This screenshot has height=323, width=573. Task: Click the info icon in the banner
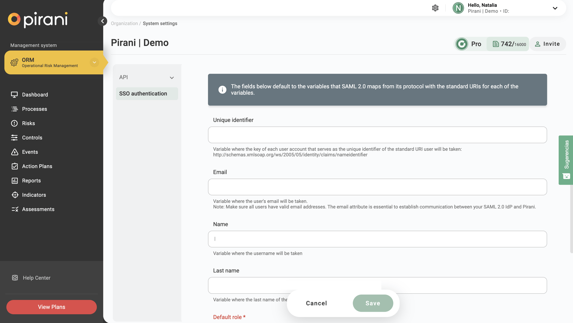point(222,90)
